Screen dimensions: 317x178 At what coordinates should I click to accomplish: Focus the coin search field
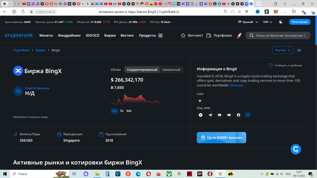click(x=278, y=36)
